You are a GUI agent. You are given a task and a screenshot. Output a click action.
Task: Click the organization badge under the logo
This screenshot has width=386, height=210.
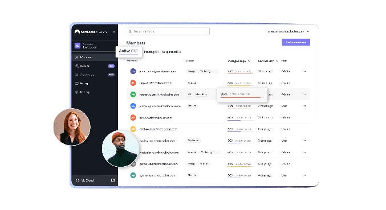[78, 46]
